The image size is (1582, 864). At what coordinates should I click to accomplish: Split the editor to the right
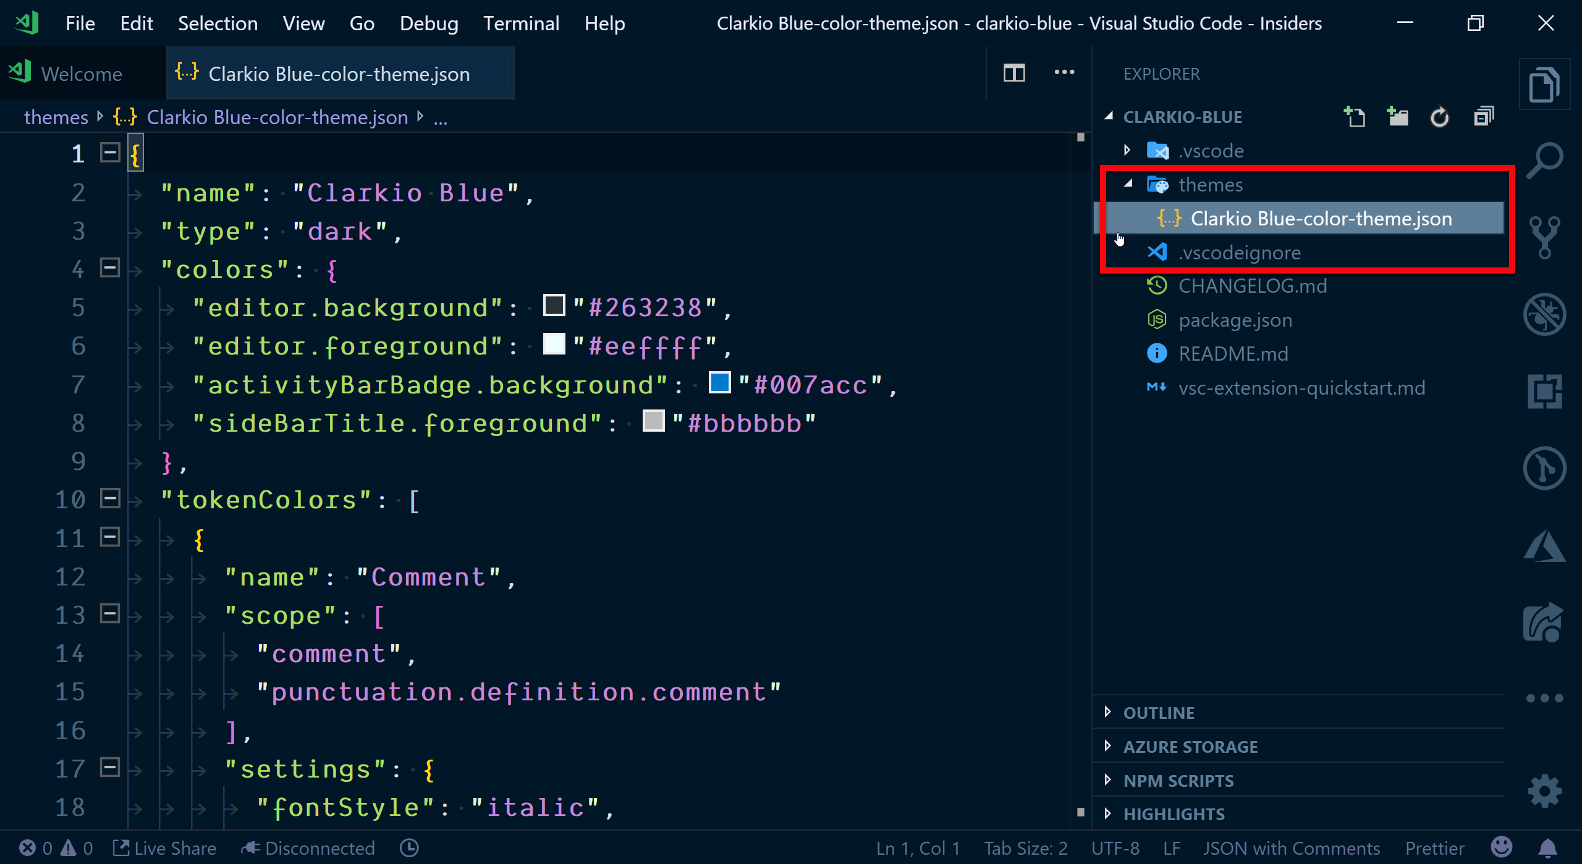(x=1014, y=73)
